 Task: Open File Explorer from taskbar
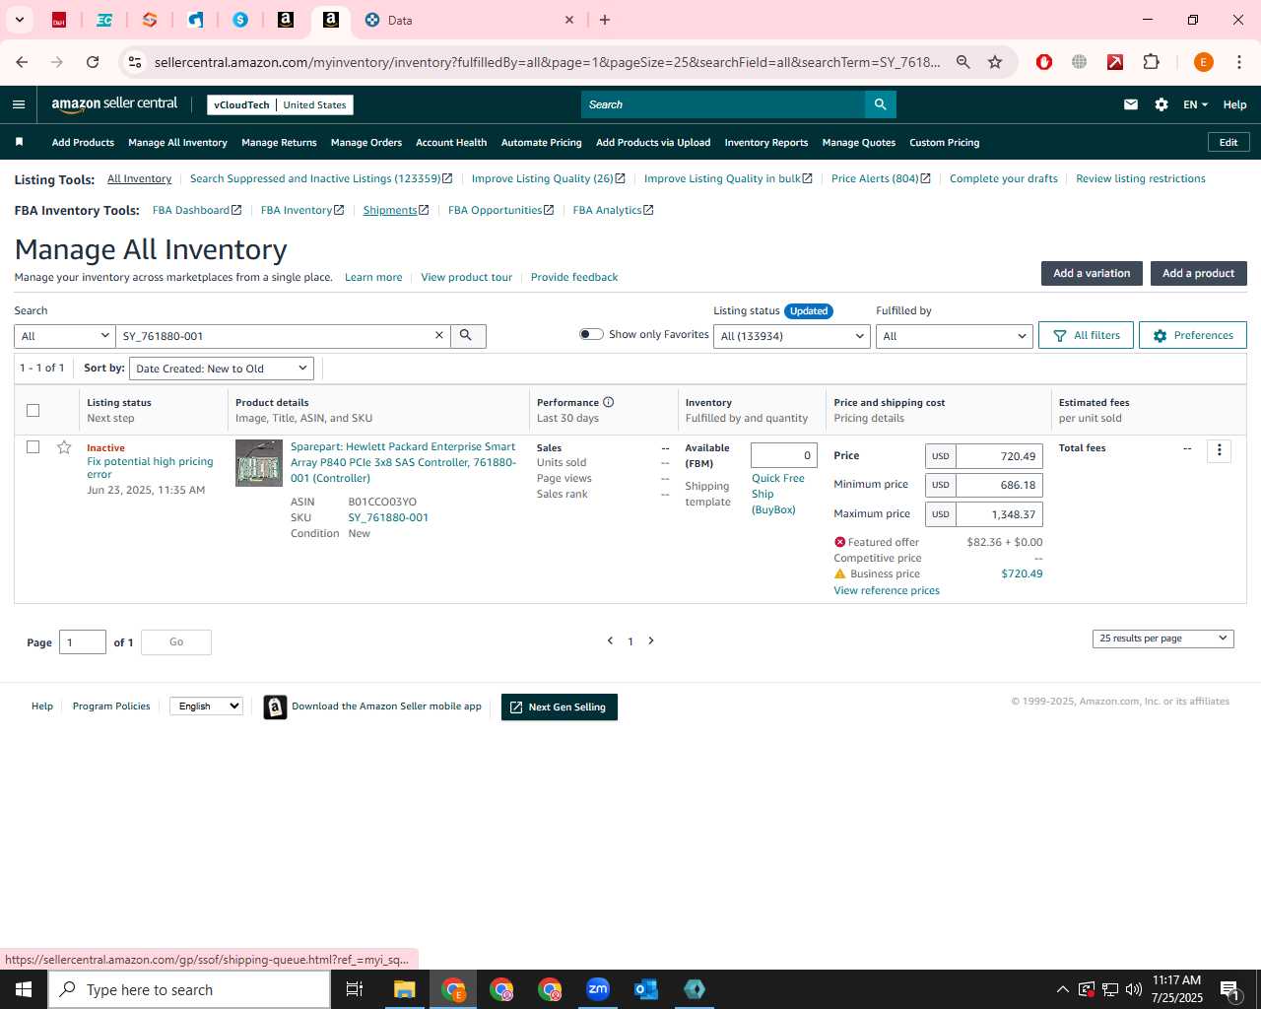point(405,989)
